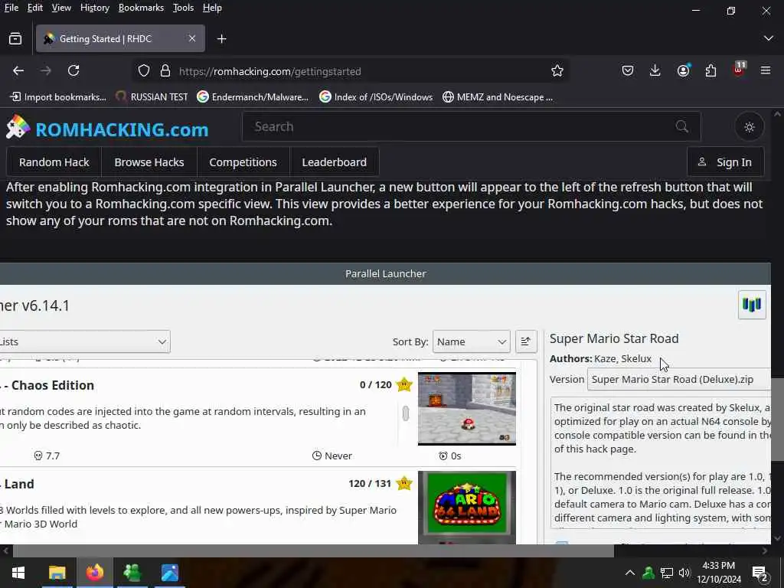Toggle the site light/dark theme
Image resolution: width=784 pixels, height=588 pixels.
pyautogui.click(x=749, y=127)
